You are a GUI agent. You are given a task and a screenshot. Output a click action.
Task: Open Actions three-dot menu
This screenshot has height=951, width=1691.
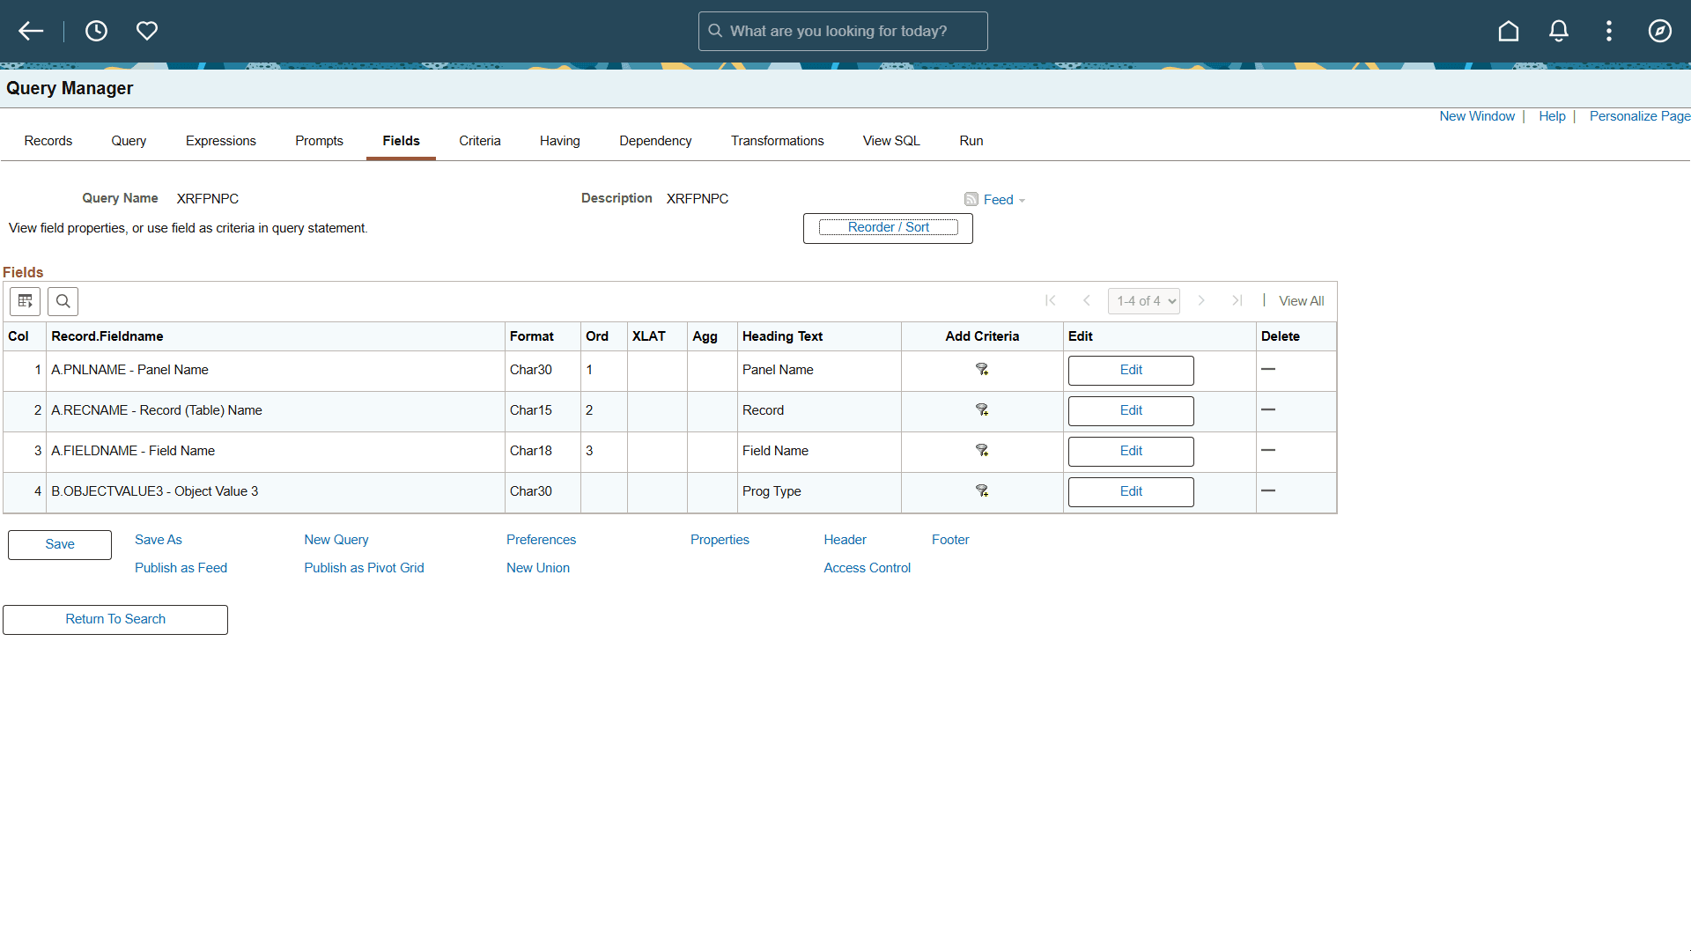pos(1609,32)
